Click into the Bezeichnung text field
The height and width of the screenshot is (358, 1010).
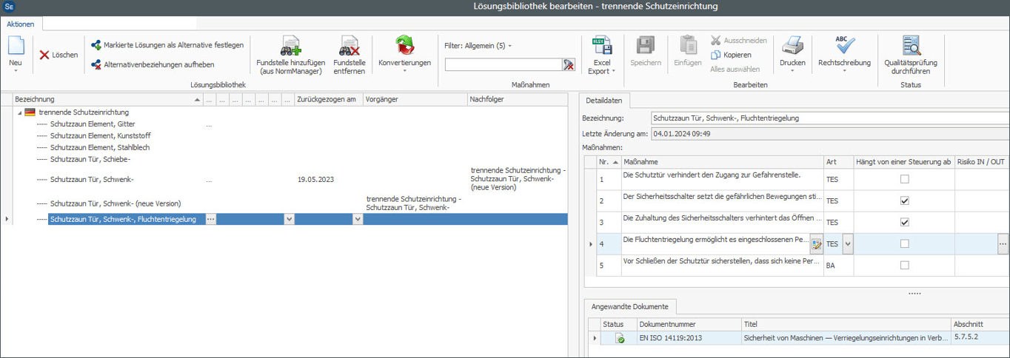tap(829, 118)
